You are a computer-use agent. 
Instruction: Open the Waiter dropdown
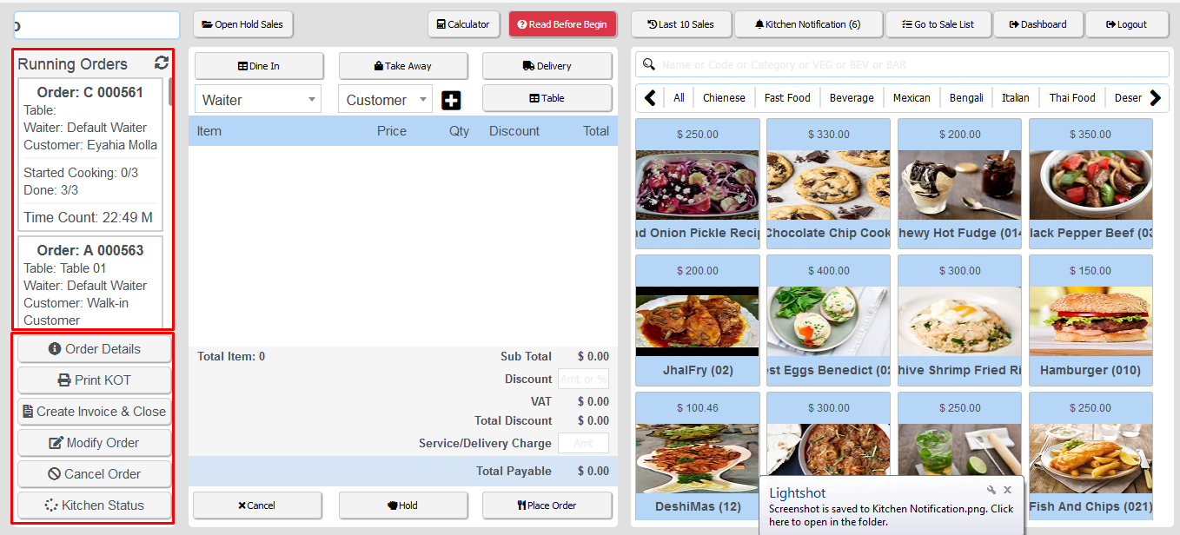(258, 100)
